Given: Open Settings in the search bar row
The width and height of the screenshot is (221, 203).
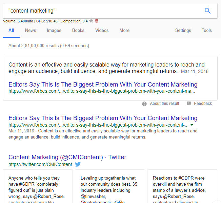Looking at the screenshot, I should 183,31.
